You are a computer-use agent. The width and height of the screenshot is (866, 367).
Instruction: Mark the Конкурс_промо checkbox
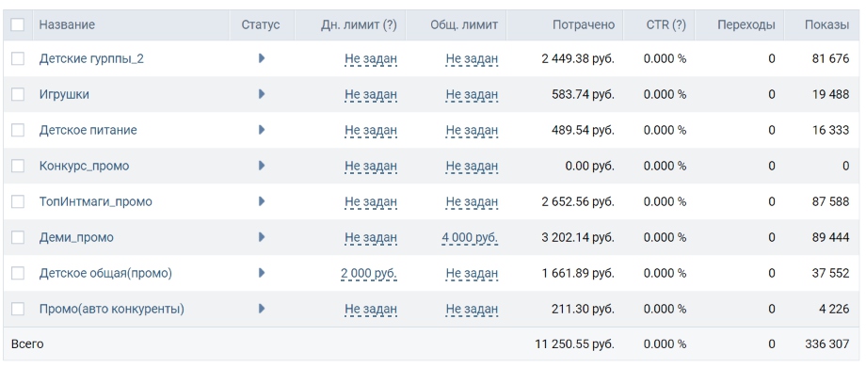click(18, 166)
